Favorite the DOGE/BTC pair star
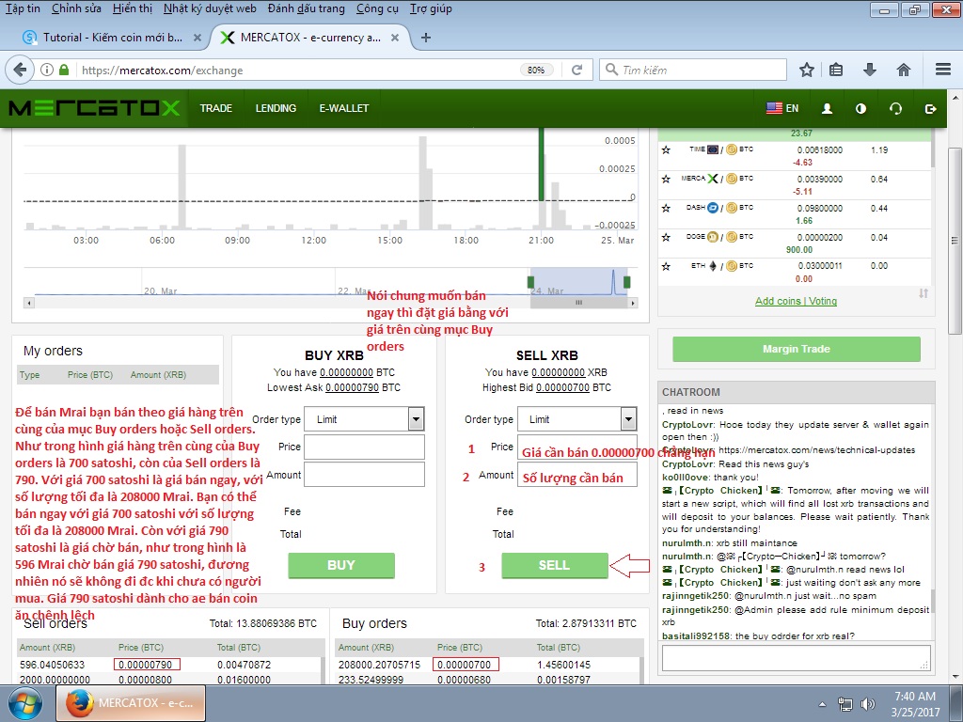Viewport: 963px width, 722px height. (666, 237)
